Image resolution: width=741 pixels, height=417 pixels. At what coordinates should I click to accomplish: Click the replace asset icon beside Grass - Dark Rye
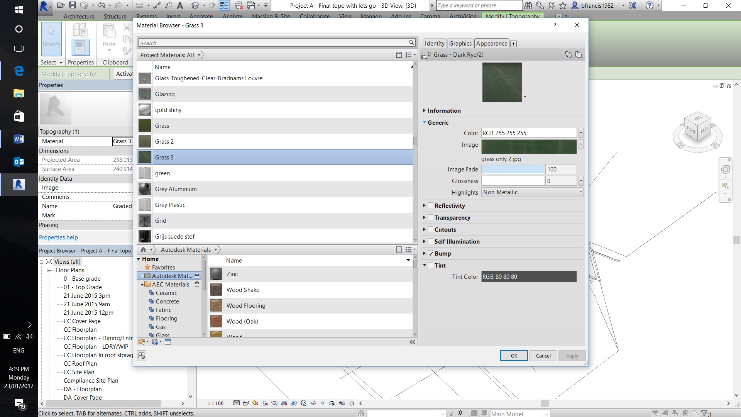568,54
